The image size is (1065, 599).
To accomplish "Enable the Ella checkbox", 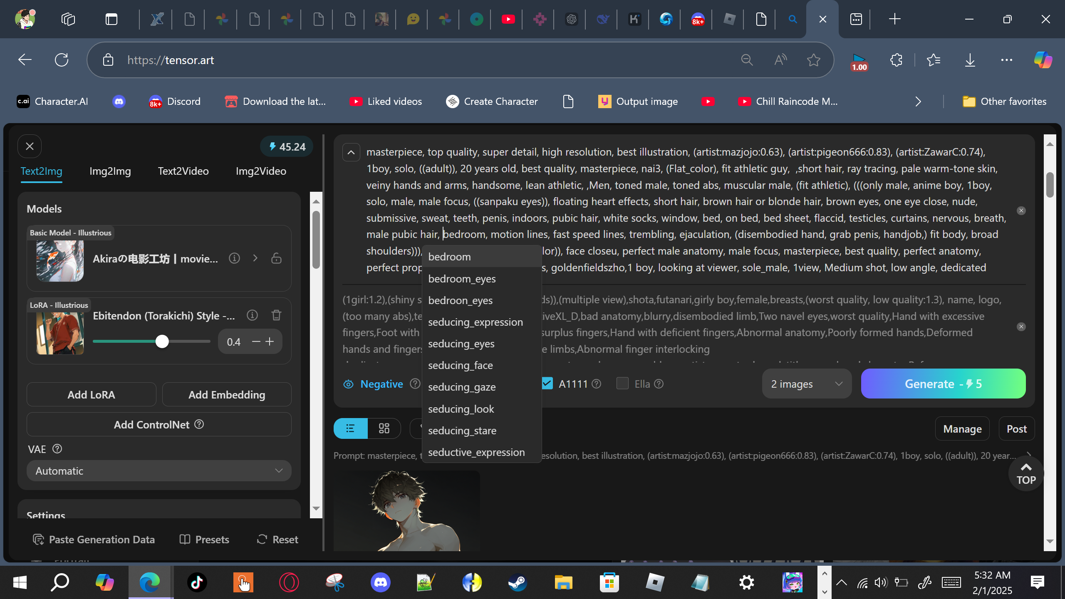I will pyautogui.click(x=622, y=384).
